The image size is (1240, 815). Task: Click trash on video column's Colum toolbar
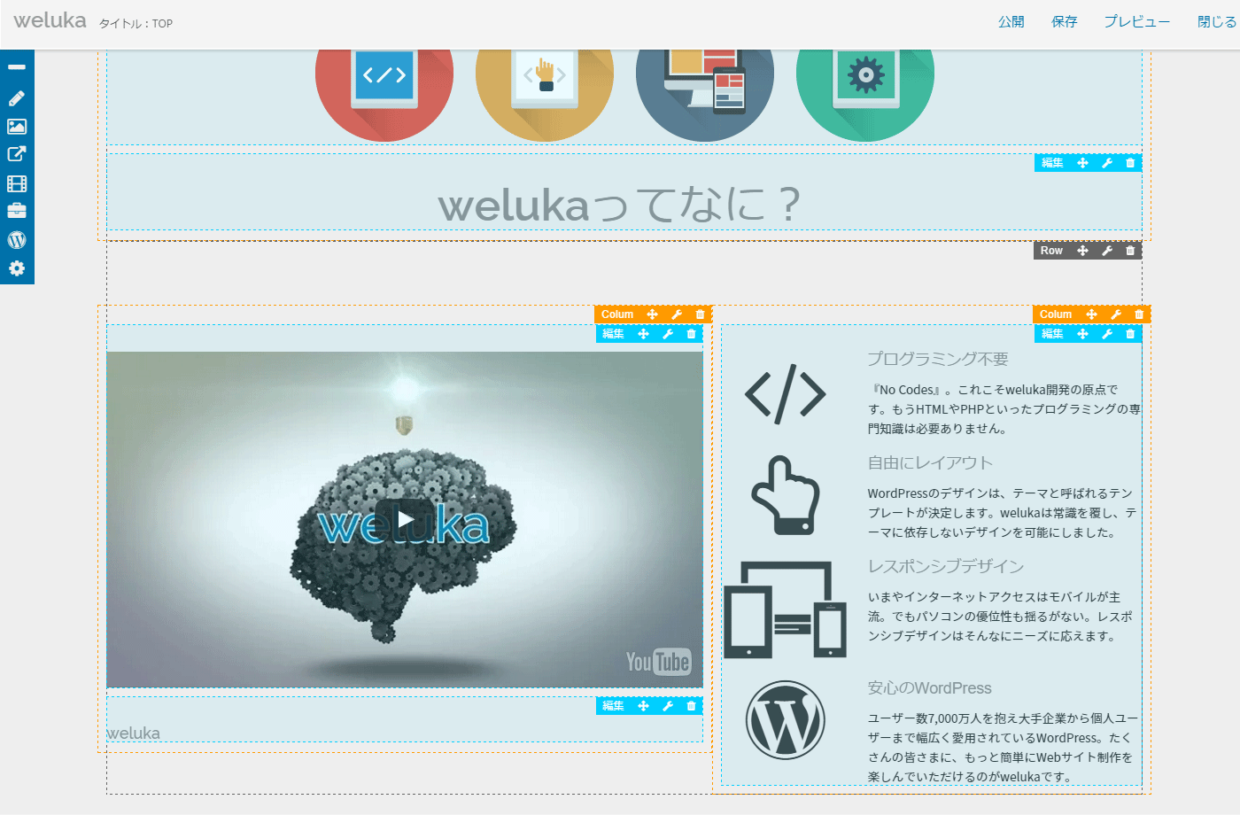700,314
